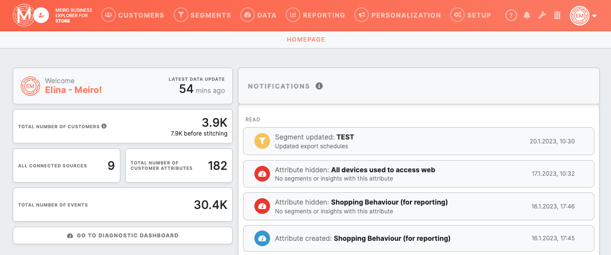
Task: Open the wrench tool icon
Action: tap(542, 16)
